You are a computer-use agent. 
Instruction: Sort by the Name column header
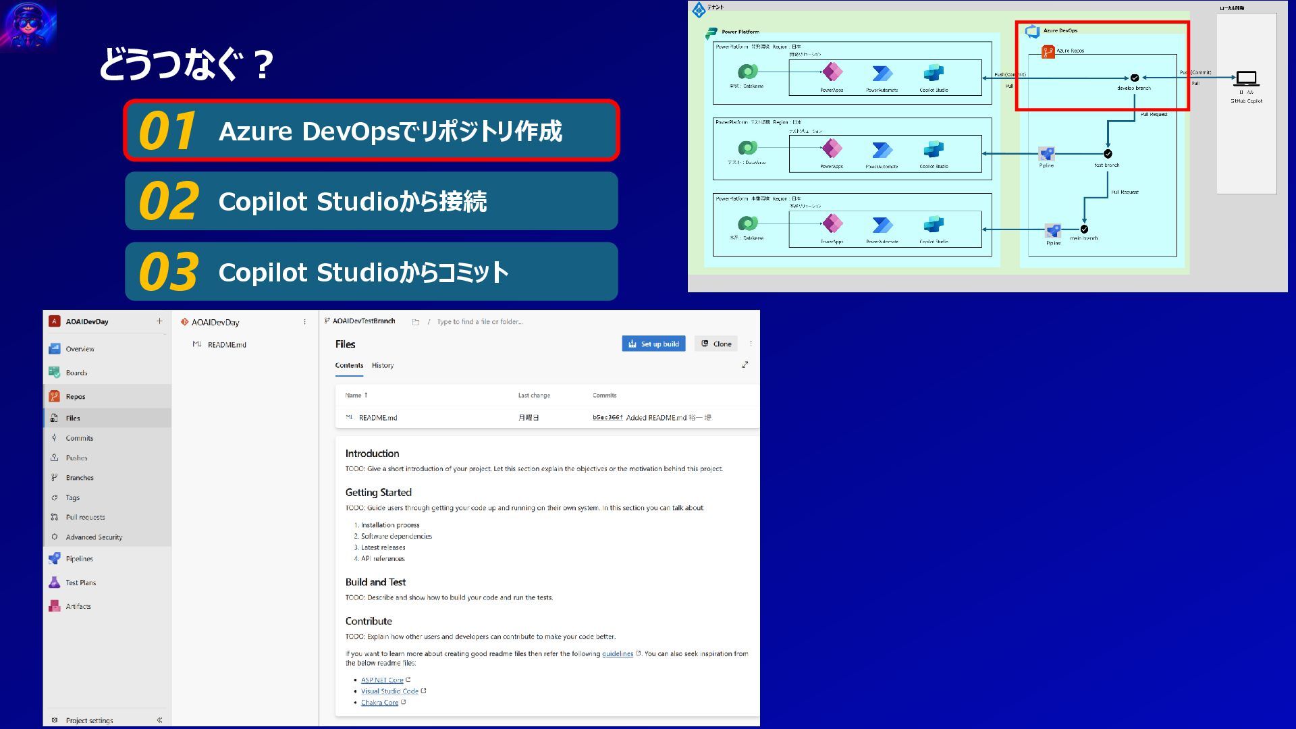pos(356,396)
